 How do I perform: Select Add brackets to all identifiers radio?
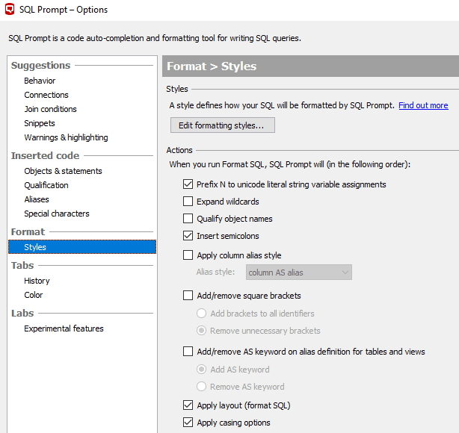click(201, 314)
